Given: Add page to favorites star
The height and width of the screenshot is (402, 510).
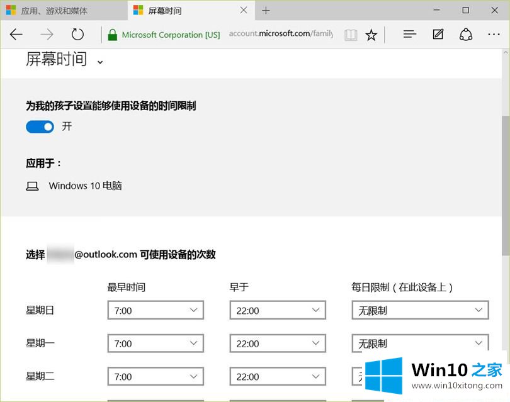Looking at the screenshot, I should (371, 35).
